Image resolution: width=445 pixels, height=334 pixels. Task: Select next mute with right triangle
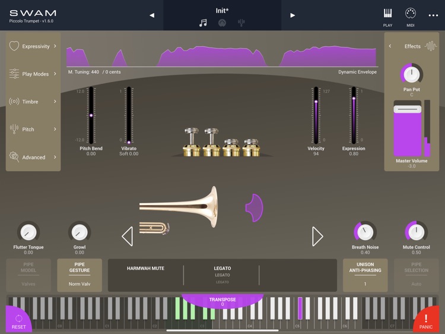pos(317,236)
